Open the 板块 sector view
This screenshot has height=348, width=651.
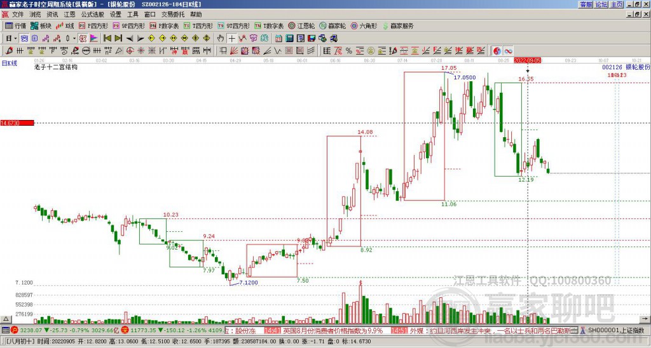(41, 25)
